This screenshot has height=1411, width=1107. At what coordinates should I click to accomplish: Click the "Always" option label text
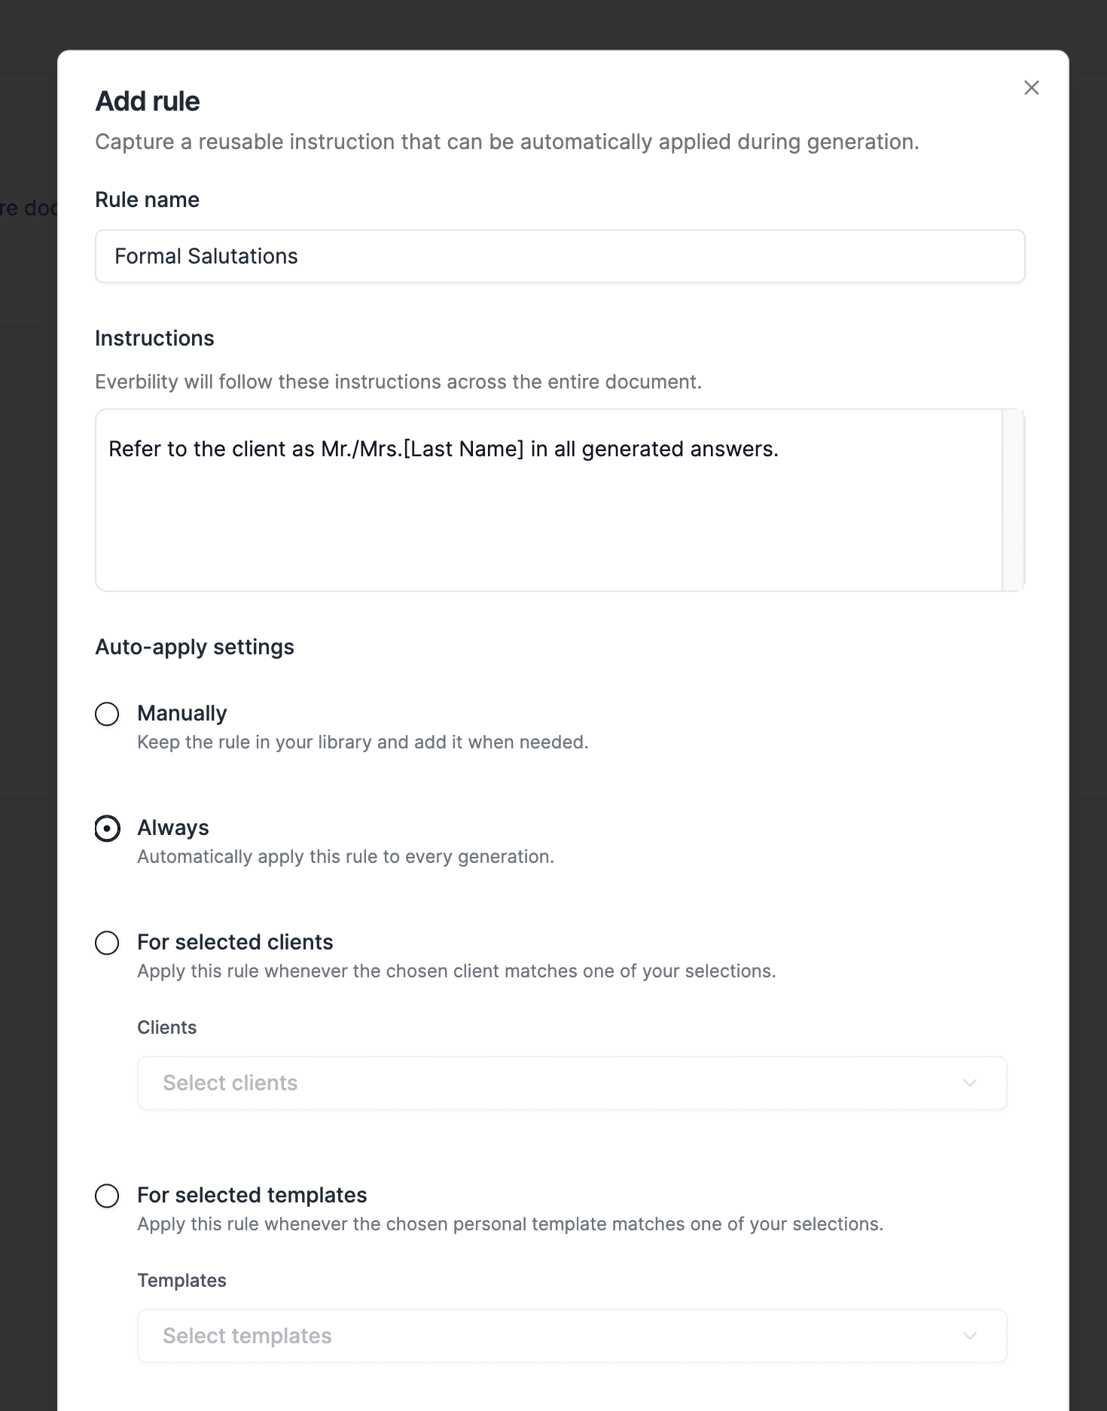pos(173,827)
